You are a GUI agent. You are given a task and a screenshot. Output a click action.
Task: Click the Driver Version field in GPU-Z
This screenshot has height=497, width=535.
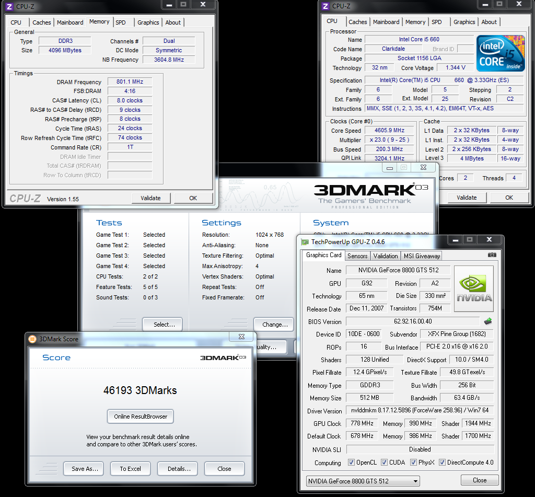pyautogui.click(x=420, y=410)
